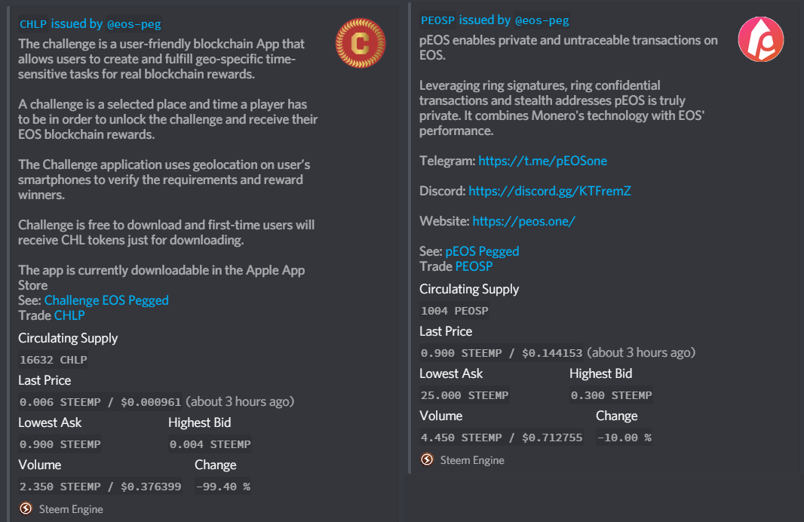Select the 16632 CHLP circulating supply value
This screenshot has height=522, width=804.
[54, 360]
